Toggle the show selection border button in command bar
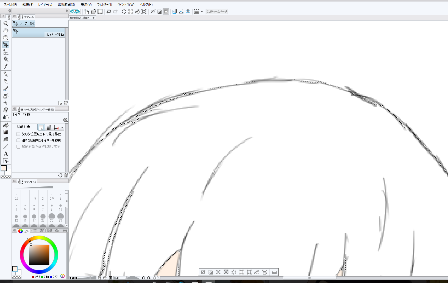Viewport: 448px width, 283px height. 166,12
